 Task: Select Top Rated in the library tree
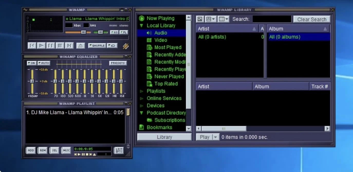coord(166,84)
